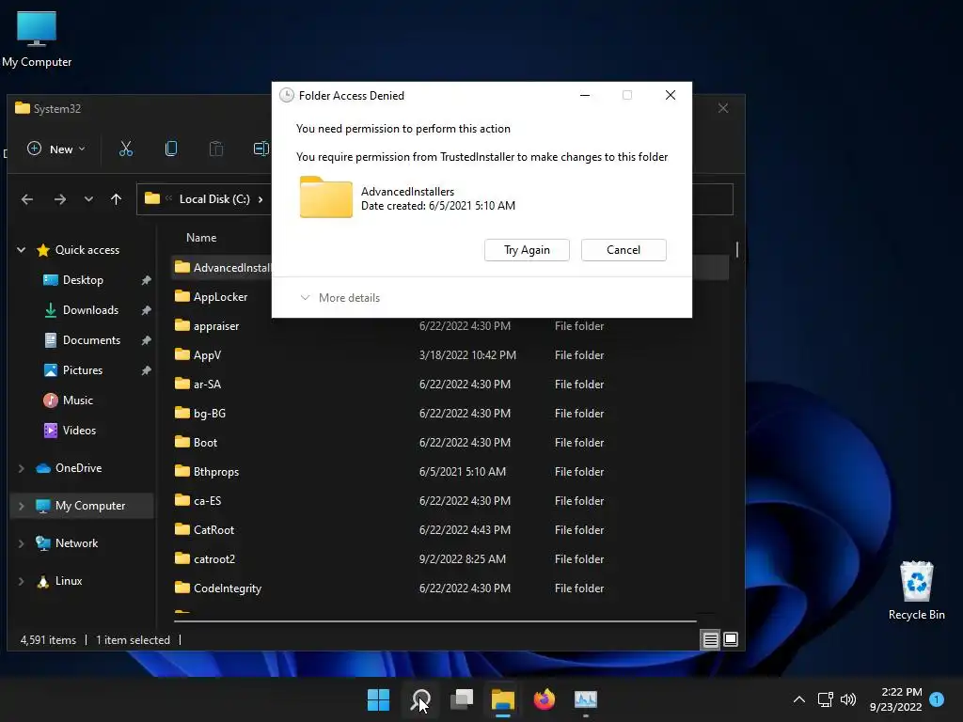The height and width of the screenshot is (722, 963).
Task: Open Documents in Quick access
Action: 91,340
